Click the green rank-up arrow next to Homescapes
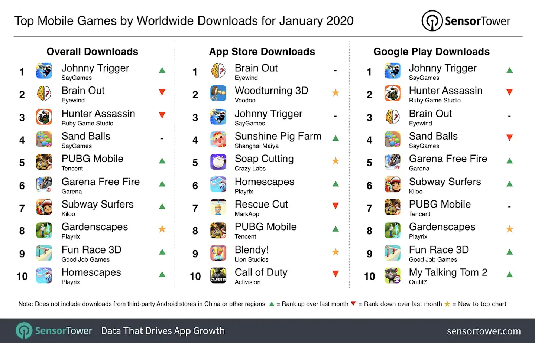Image resolution: width=535 pixels, height=343 pixels. (162, 275)
